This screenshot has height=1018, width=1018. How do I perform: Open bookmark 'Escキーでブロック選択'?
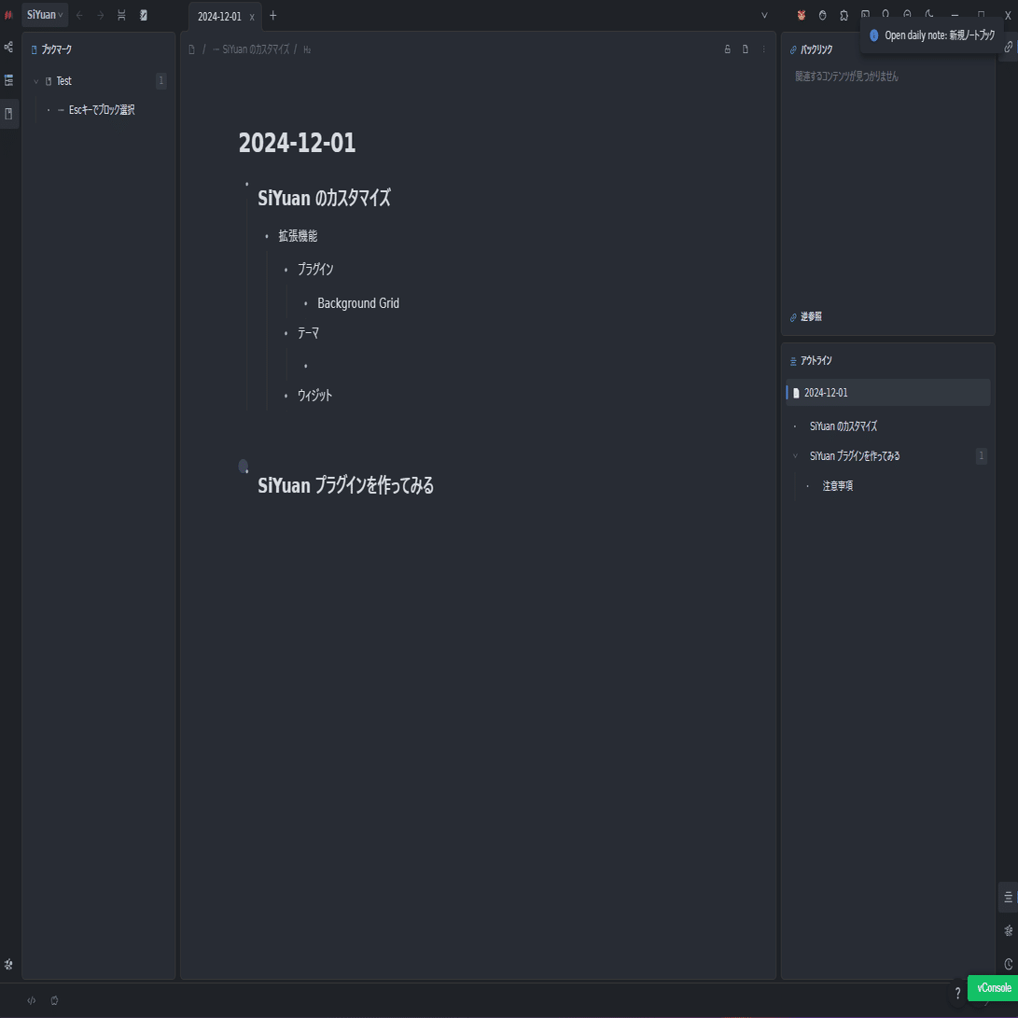click(102, 110)
